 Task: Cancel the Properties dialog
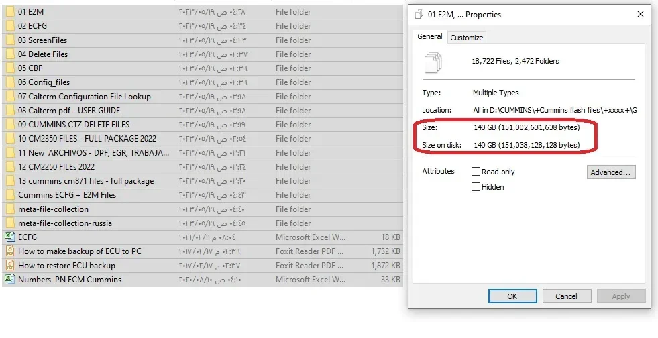[566, 296]
